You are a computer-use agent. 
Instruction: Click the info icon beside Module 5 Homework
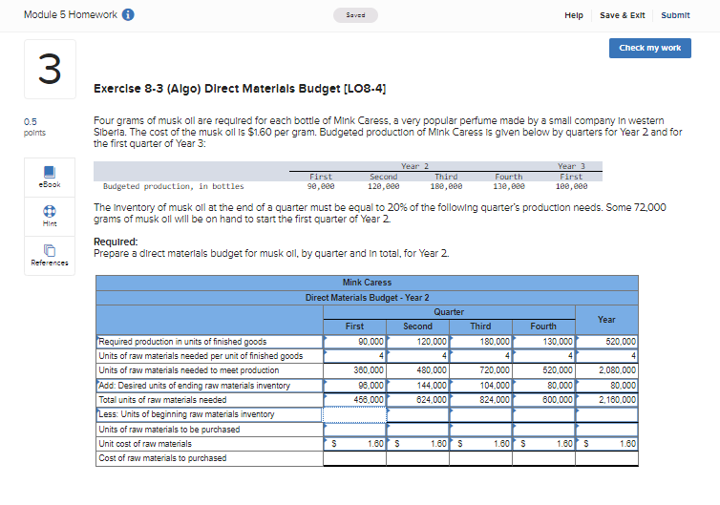128,14
